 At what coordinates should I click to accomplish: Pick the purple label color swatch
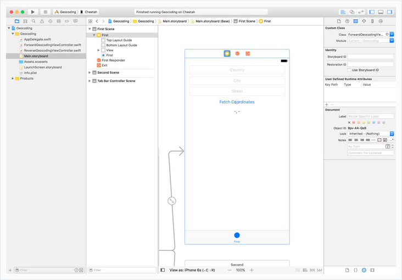(379, 123)
